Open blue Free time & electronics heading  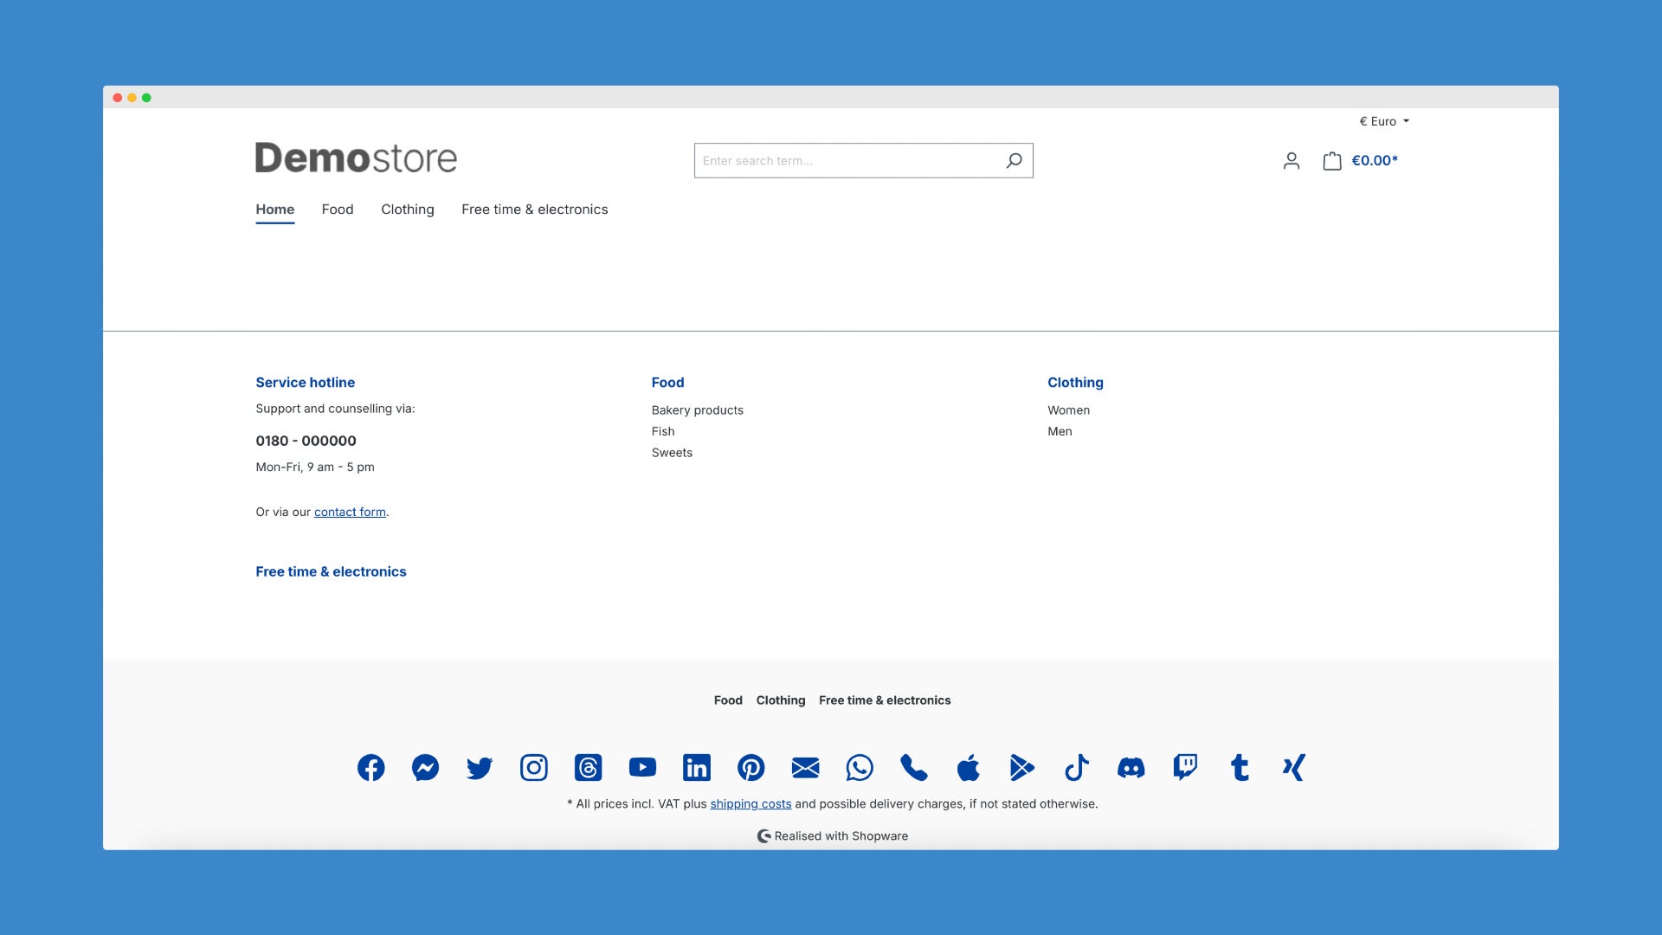click(331, 571)
